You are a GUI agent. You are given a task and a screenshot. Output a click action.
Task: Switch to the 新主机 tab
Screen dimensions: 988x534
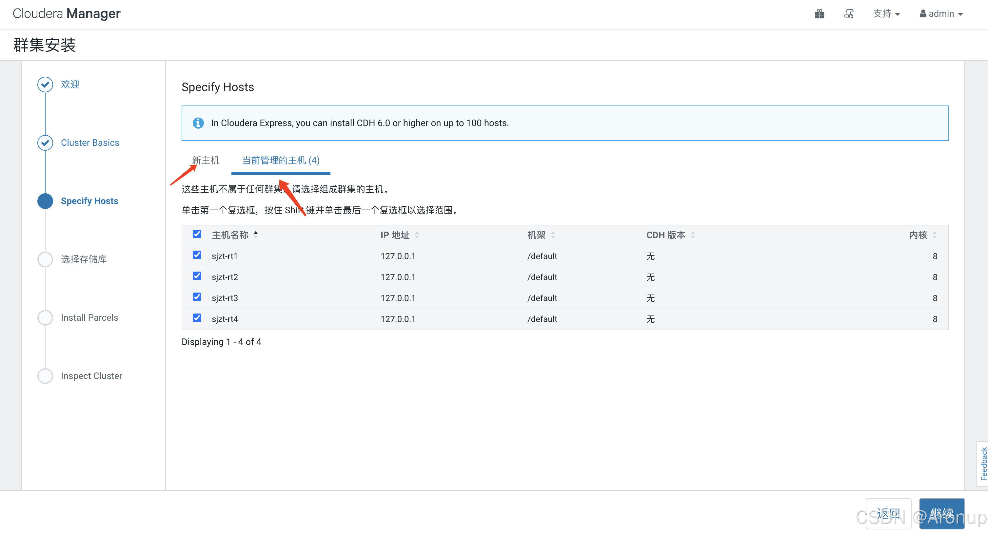[206, 160]
